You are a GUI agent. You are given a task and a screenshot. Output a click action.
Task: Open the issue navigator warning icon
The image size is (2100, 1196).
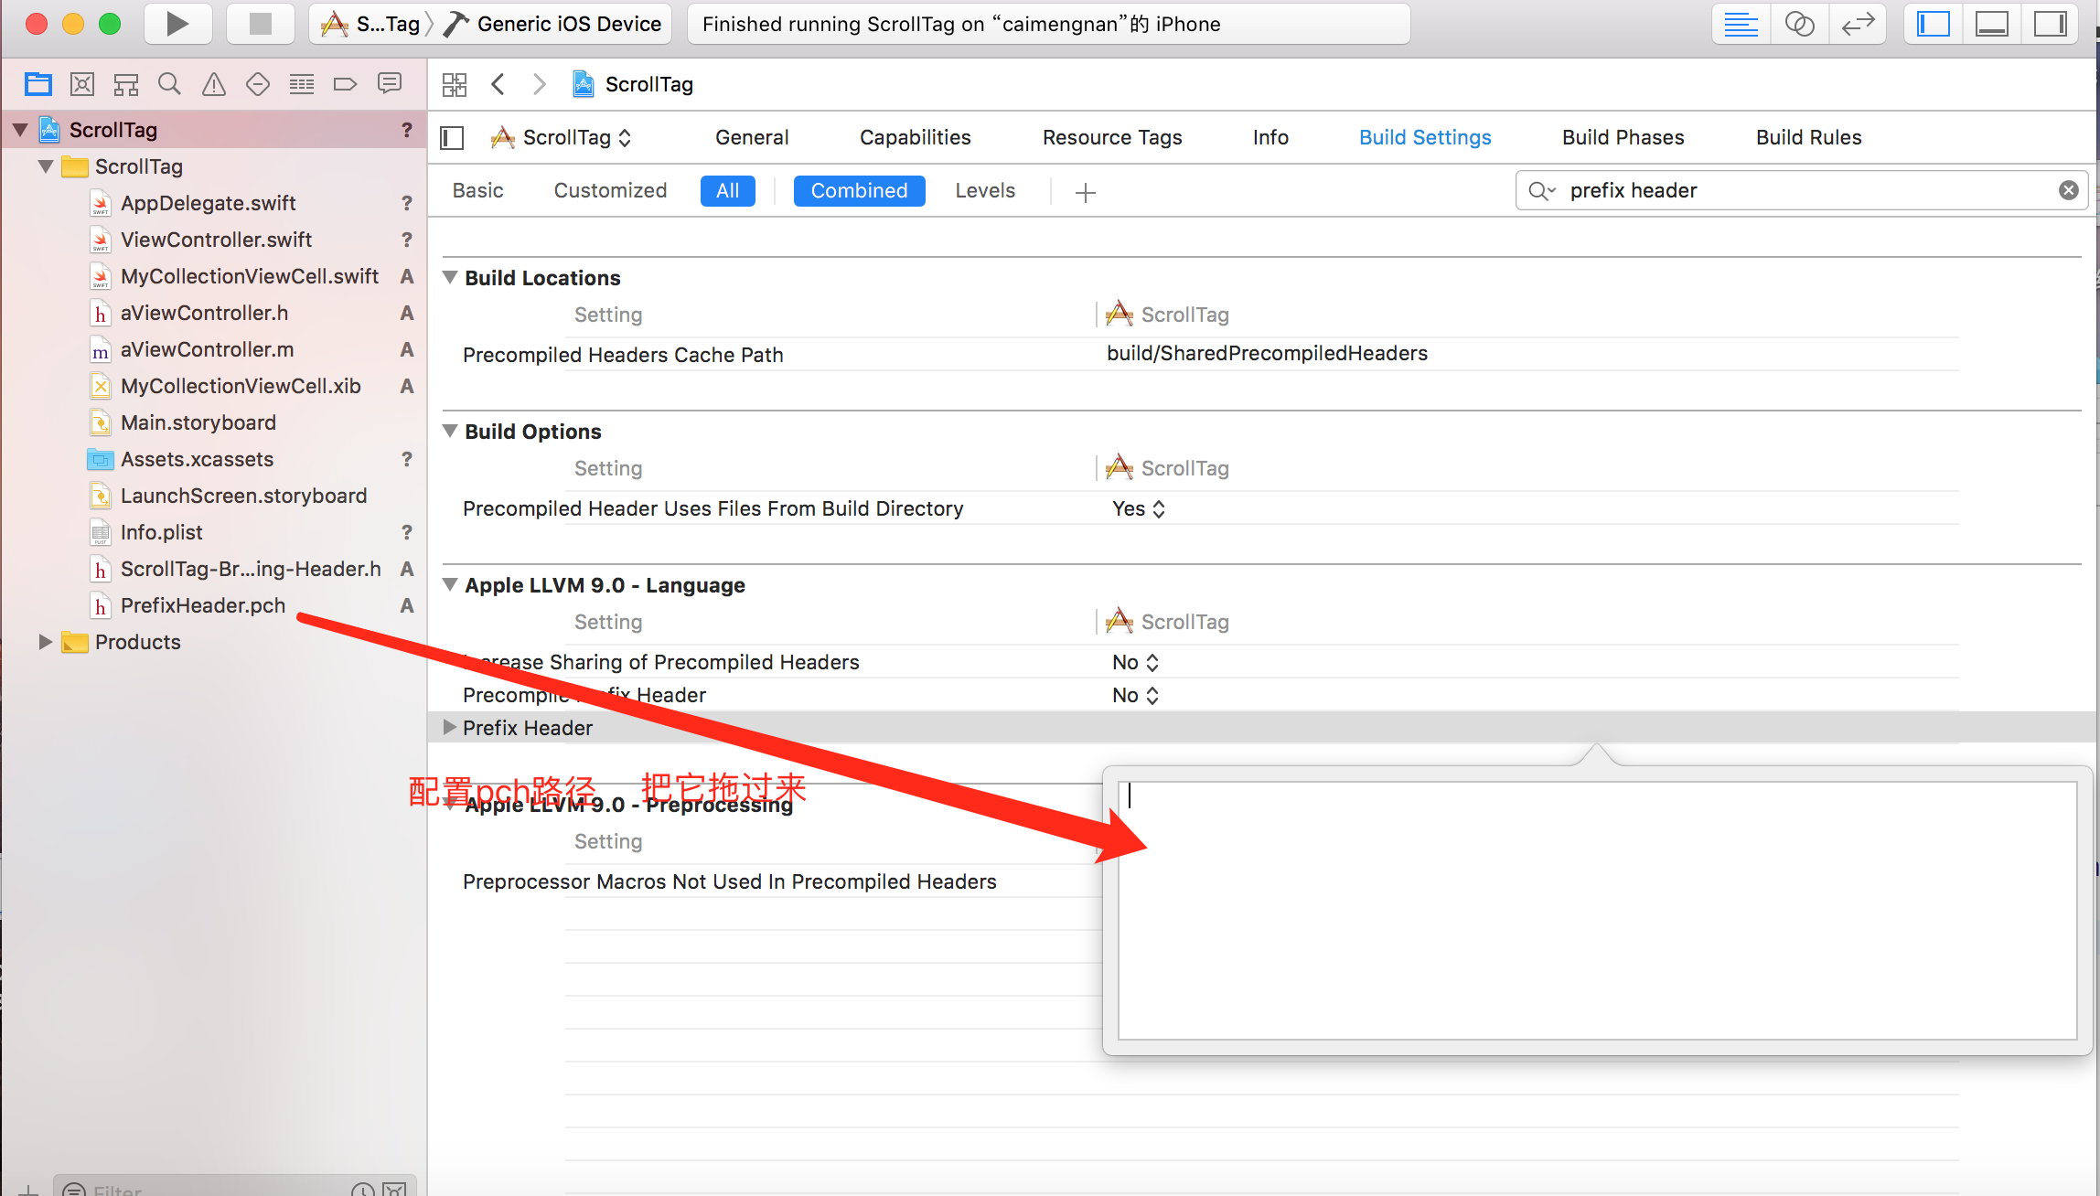(213, 84)
